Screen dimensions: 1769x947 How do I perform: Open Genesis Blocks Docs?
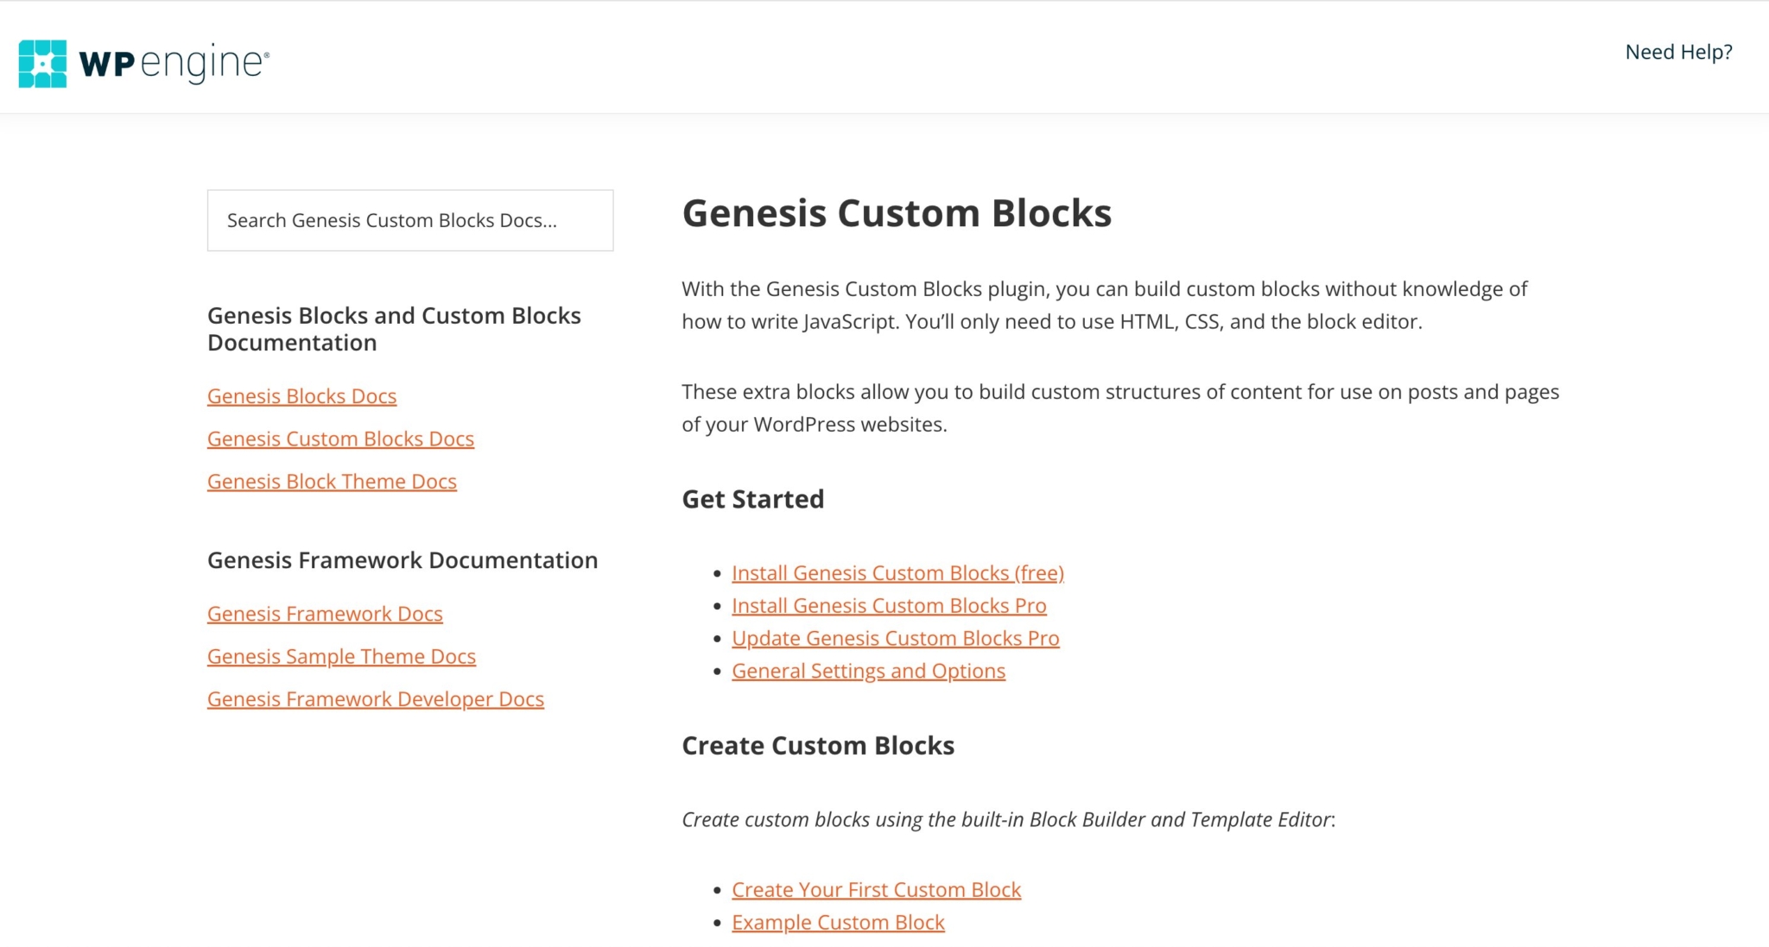click(301, 395)
